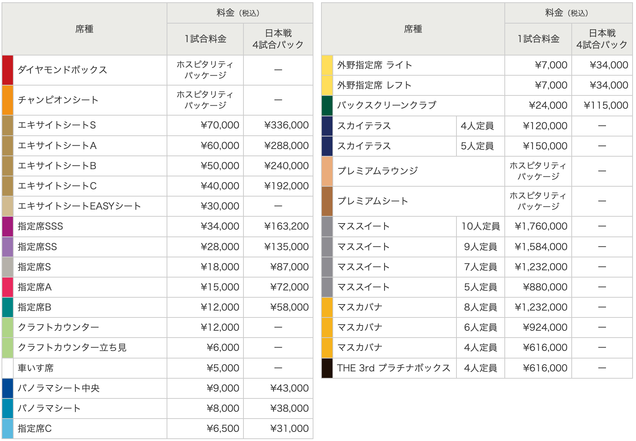Click the ¥115,000 バックスクリーンクラブ pack price
Screen dimensions: 636x441
coord(606,105)
